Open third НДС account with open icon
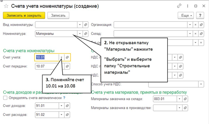This screenshot has height=124, width=209. (181, 75)
